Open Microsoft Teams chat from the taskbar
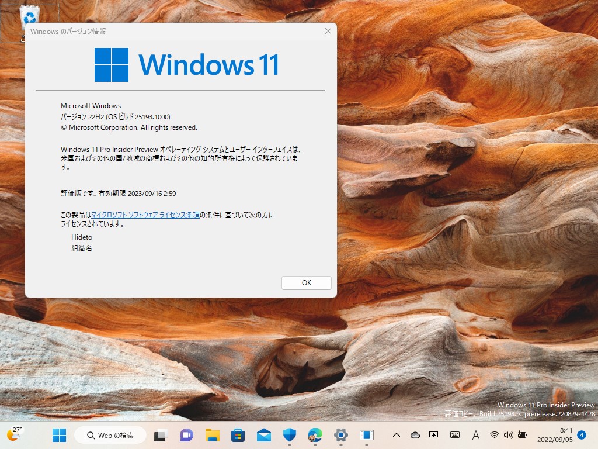598x449 pixels. [185, 435]
